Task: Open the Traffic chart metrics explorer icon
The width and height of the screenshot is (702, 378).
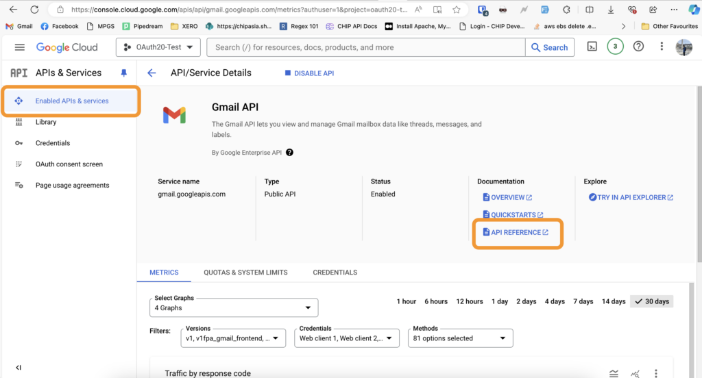Action: 635,373
